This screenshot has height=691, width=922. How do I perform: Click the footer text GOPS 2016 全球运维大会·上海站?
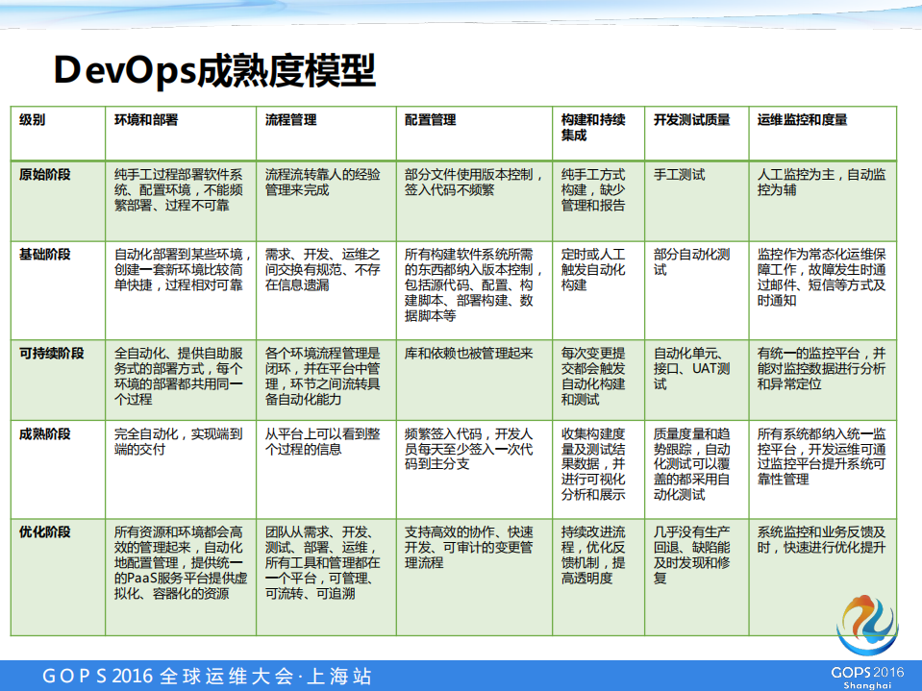pyautogui.click(x=207, y=674)
